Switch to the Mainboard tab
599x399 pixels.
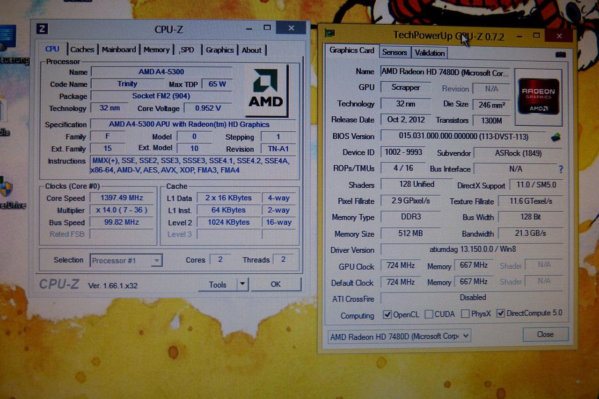119,50
